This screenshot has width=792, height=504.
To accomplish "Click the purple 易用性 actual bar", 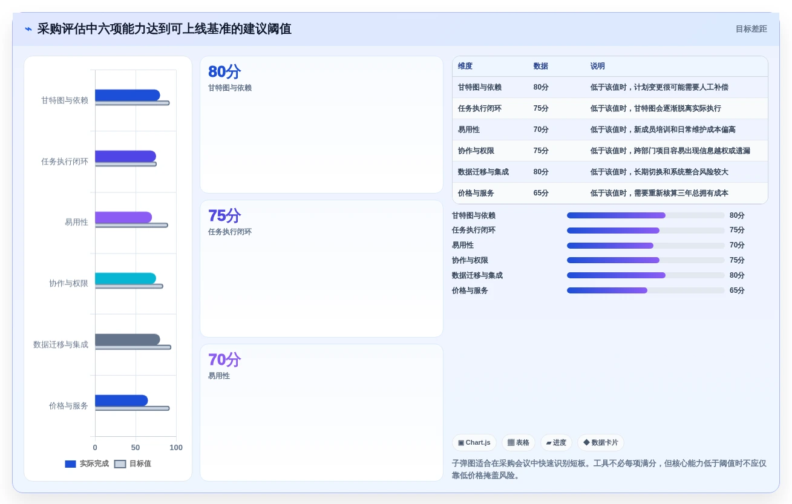I will [x=123, y=217].
